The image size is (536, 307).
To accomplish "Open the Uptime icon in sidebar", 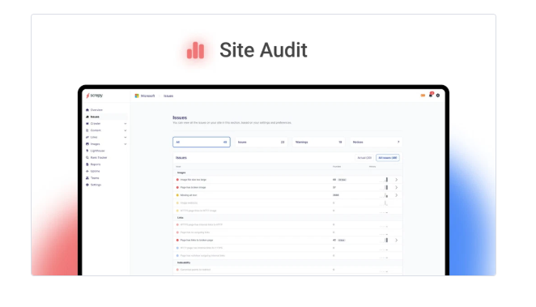I will point(87,171).
